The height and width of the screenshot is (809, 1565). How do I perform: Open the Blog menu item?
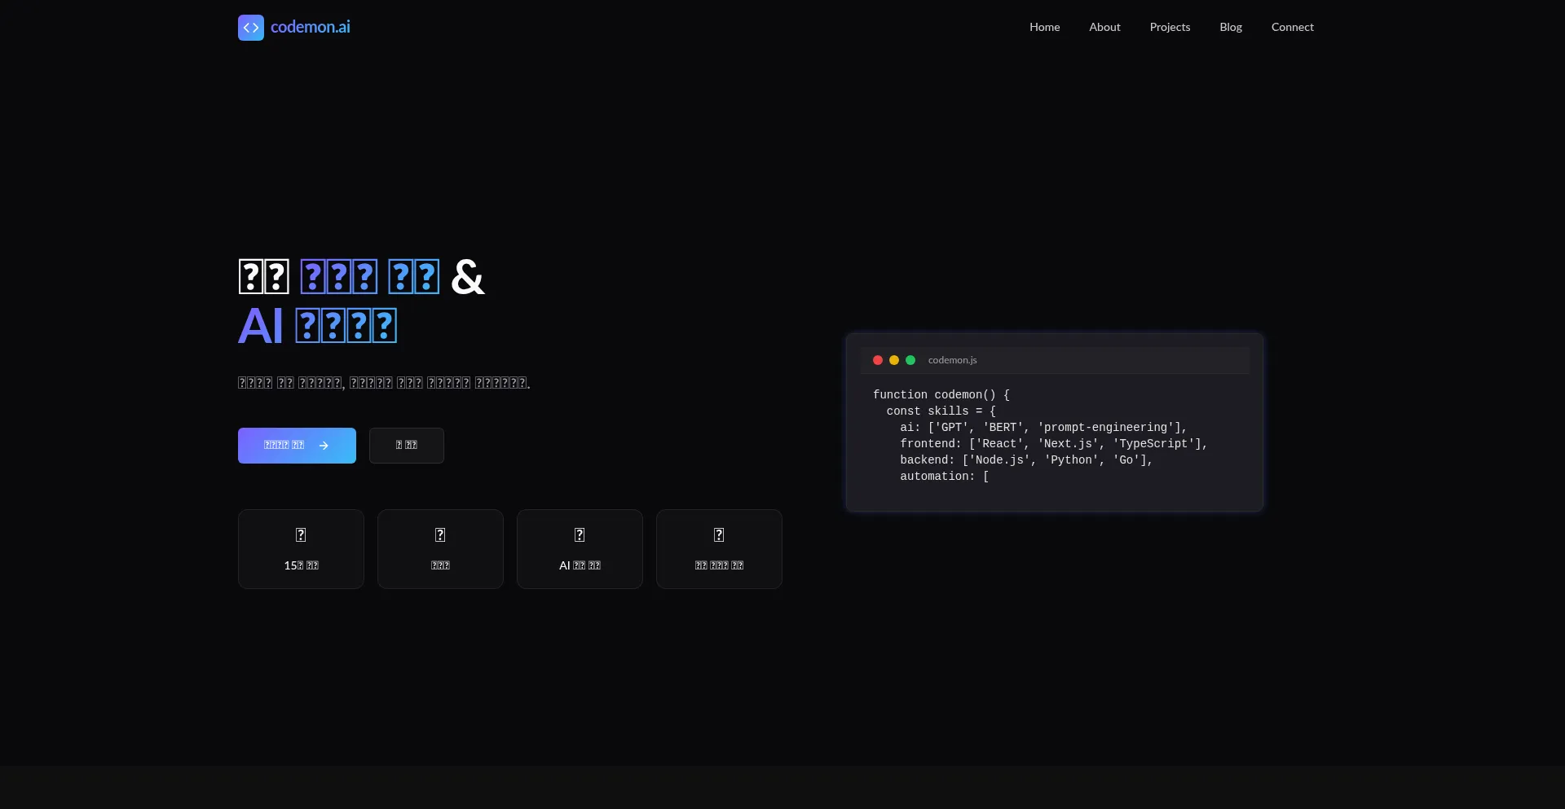[x=1230, y=27]
